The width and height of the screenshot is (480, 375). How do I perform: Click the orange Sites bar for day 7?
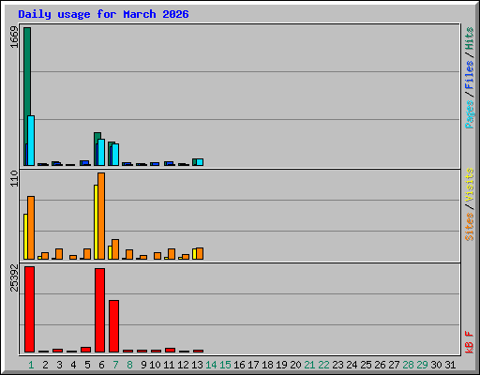click(x=115, y=249)
